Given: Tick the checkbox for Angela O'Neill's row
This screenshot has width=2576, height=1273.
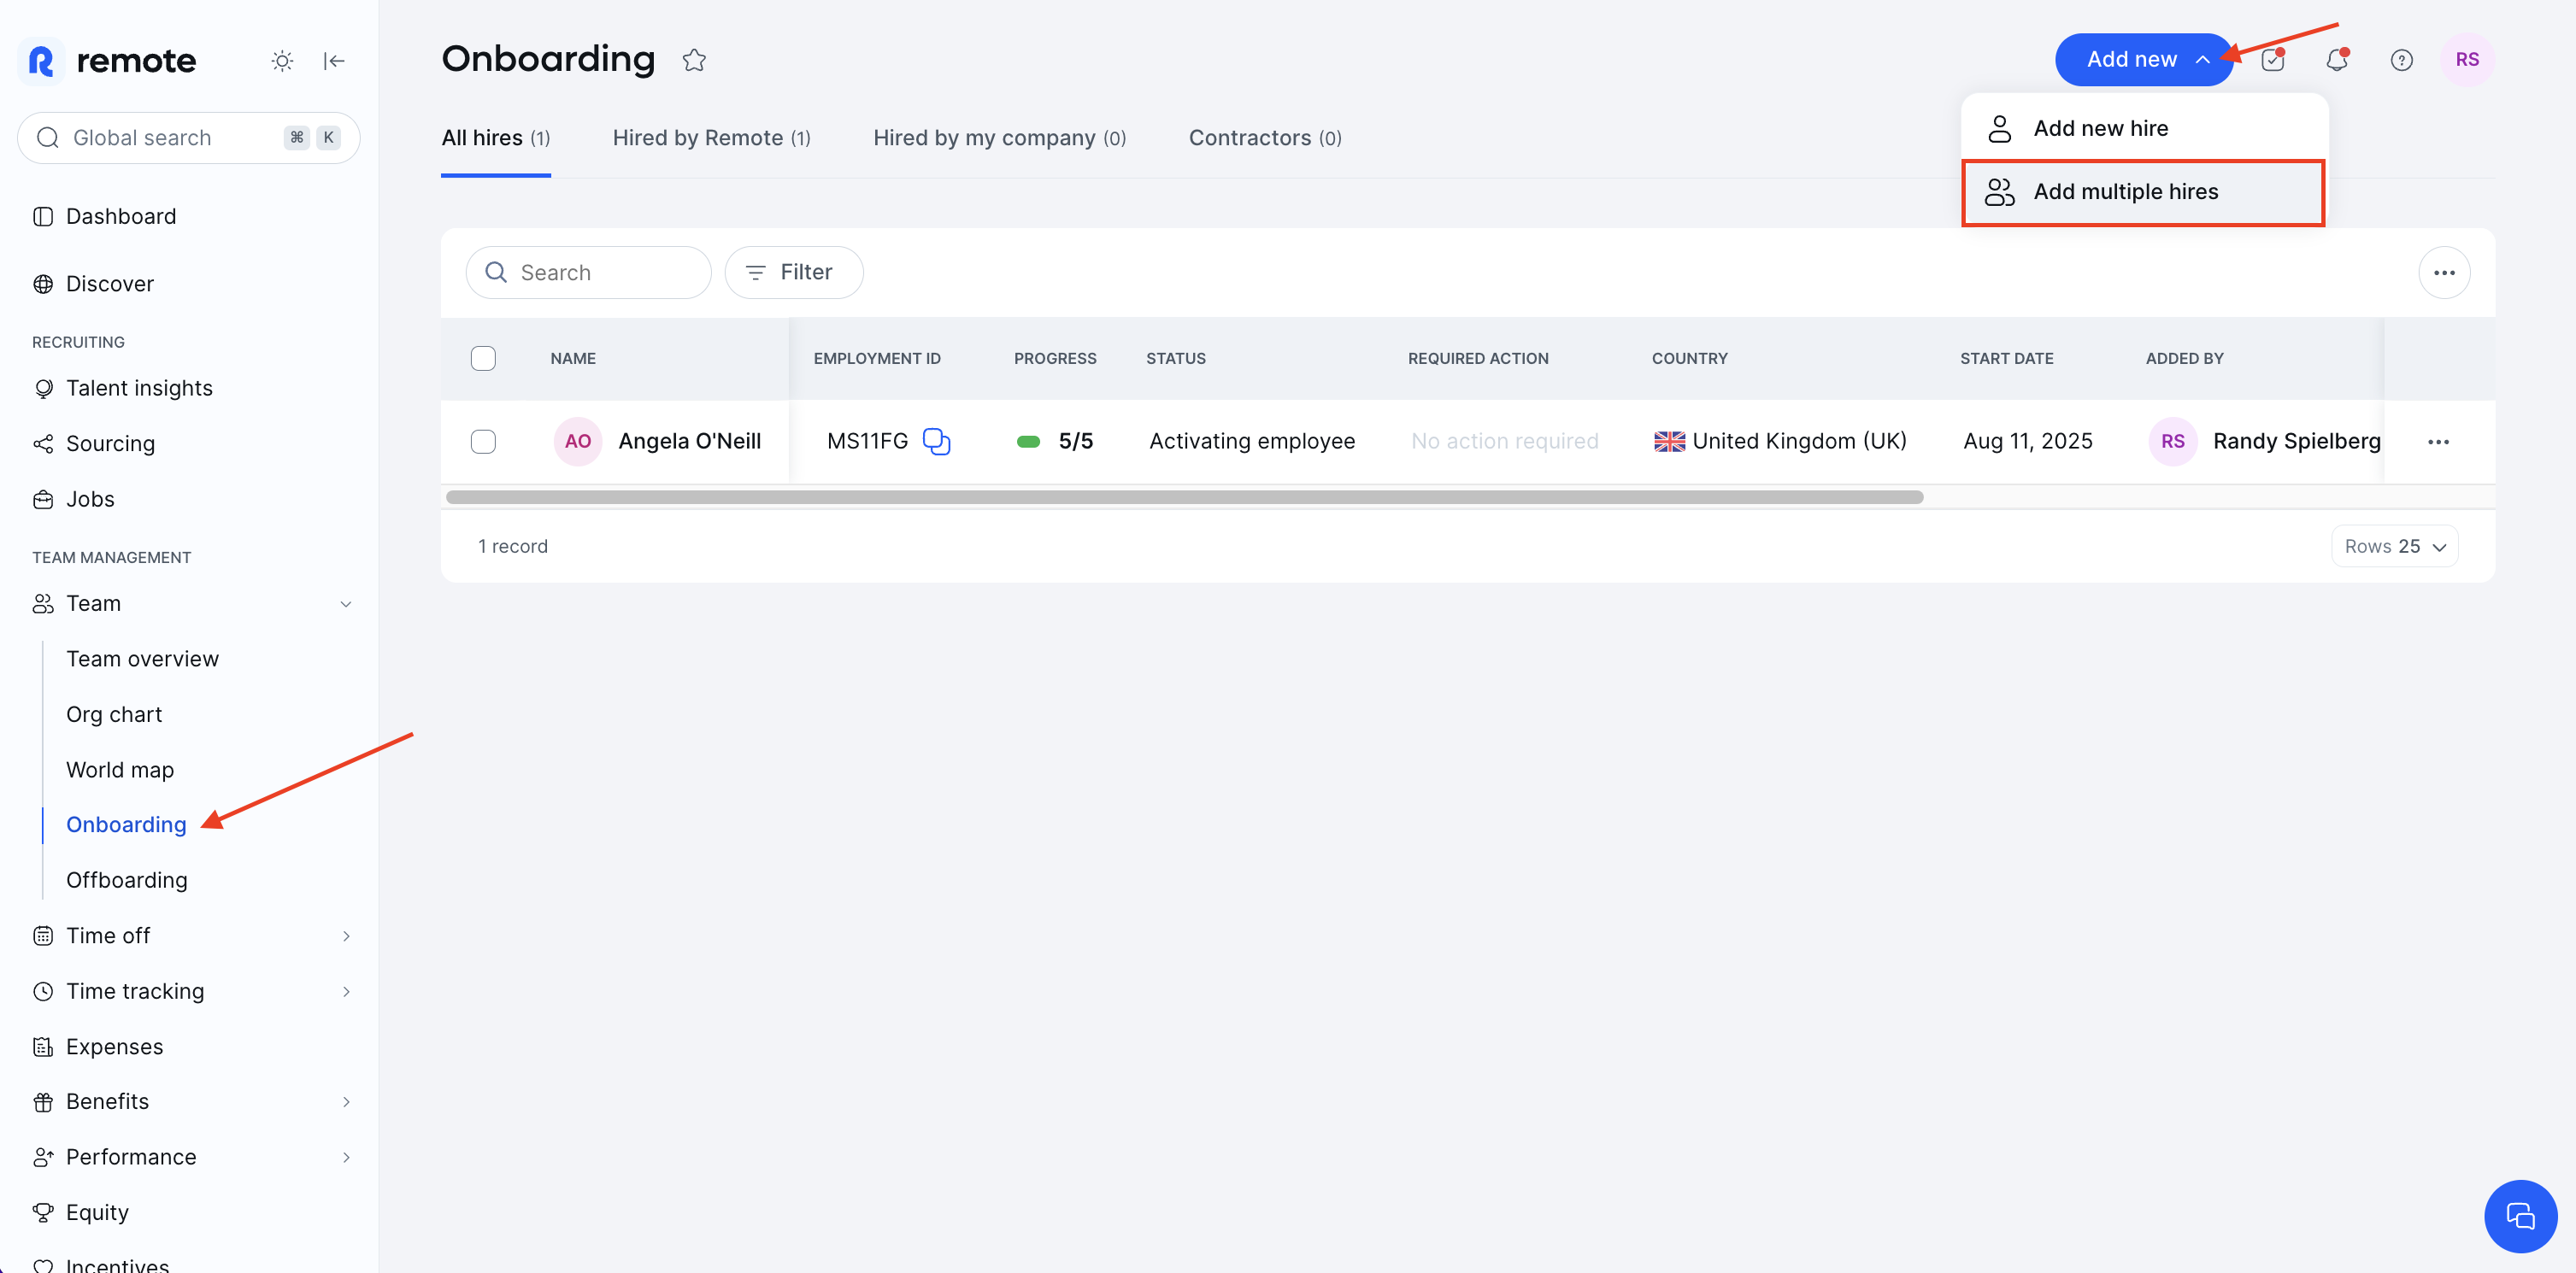Looking at the screenshot, I should tap(483, 441).
